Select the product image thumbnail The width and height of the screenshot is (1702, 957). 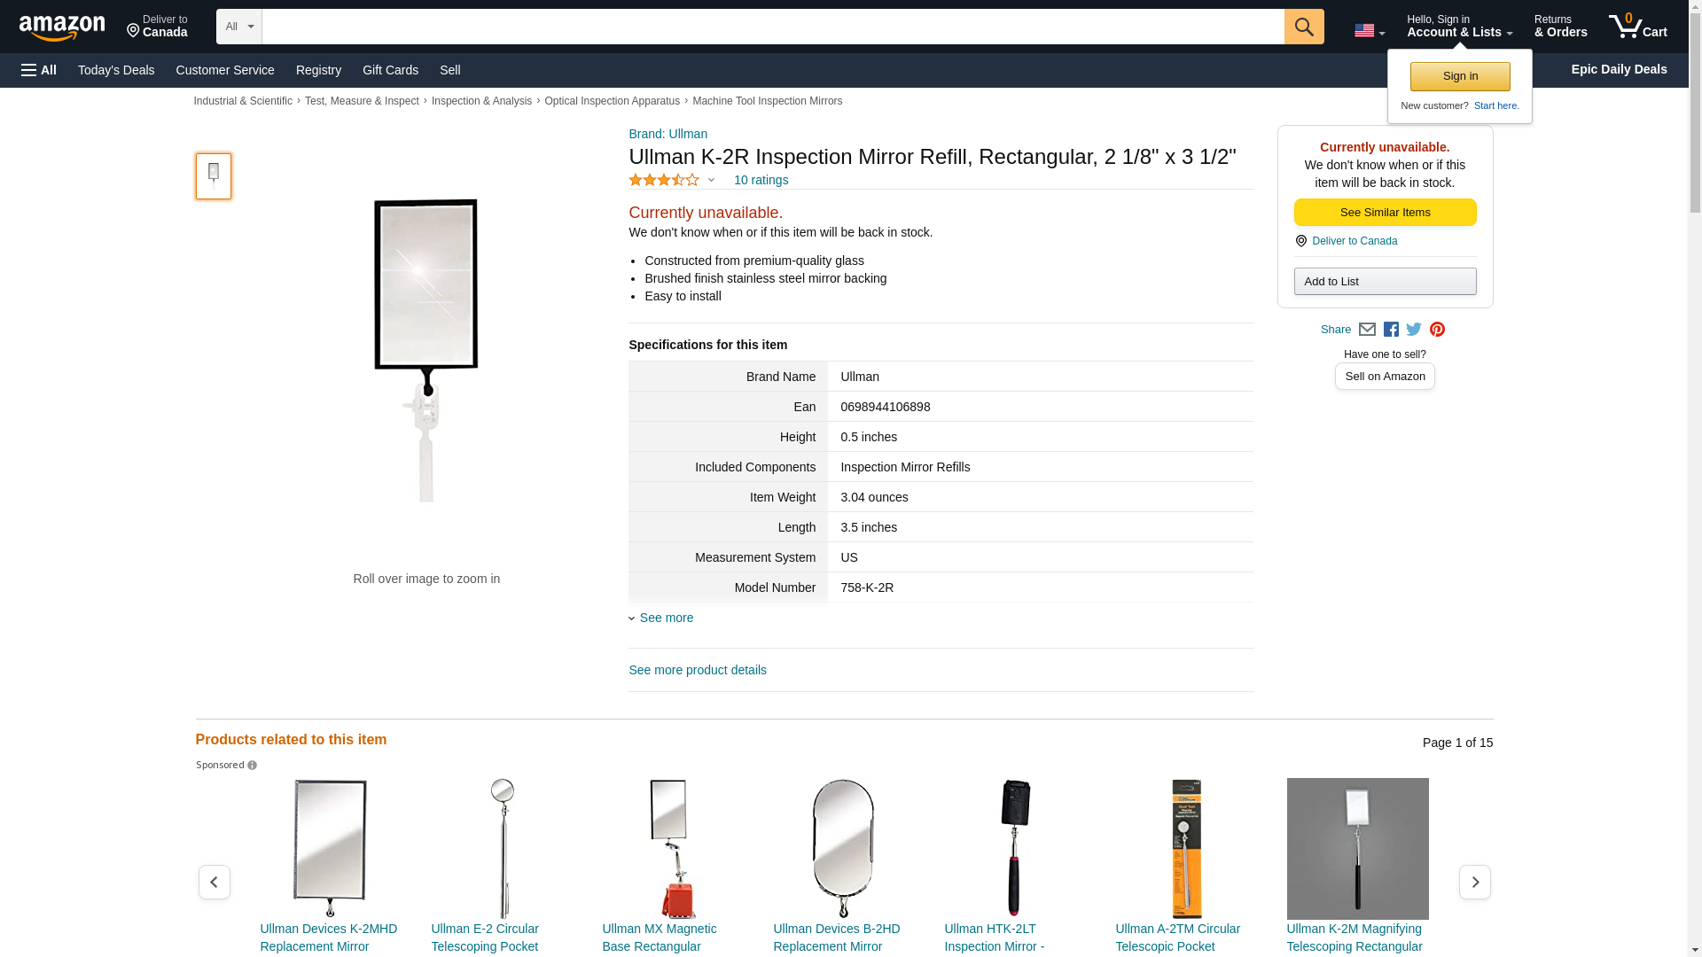[214, 176]
